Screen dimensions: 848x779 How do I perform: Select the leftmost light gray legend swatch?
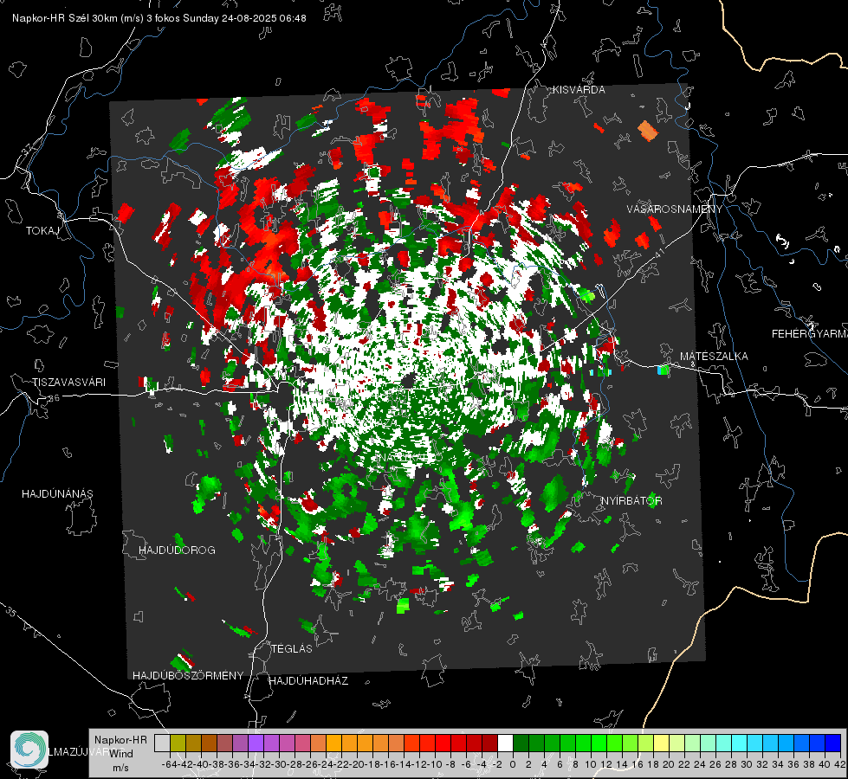(x=162, y=744)
